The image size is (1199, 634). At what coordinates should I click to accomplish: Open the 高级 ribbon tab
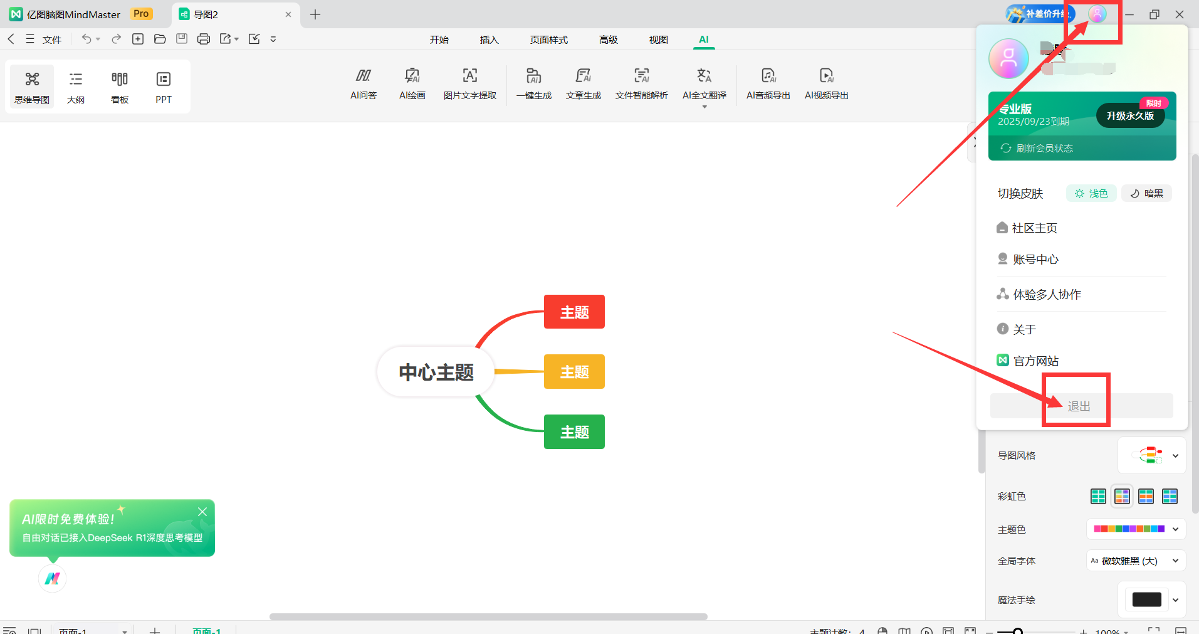[x=609, y=40]
